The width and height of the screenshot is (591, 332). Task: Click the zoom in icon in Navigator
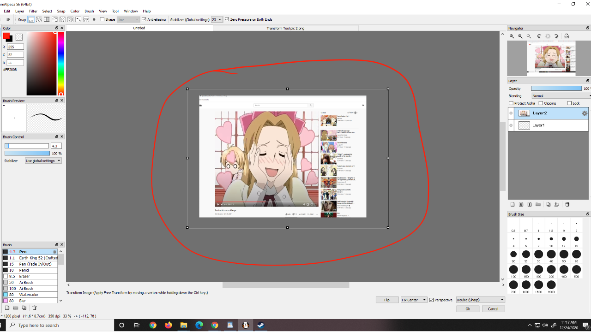click(x=512, y=36)
